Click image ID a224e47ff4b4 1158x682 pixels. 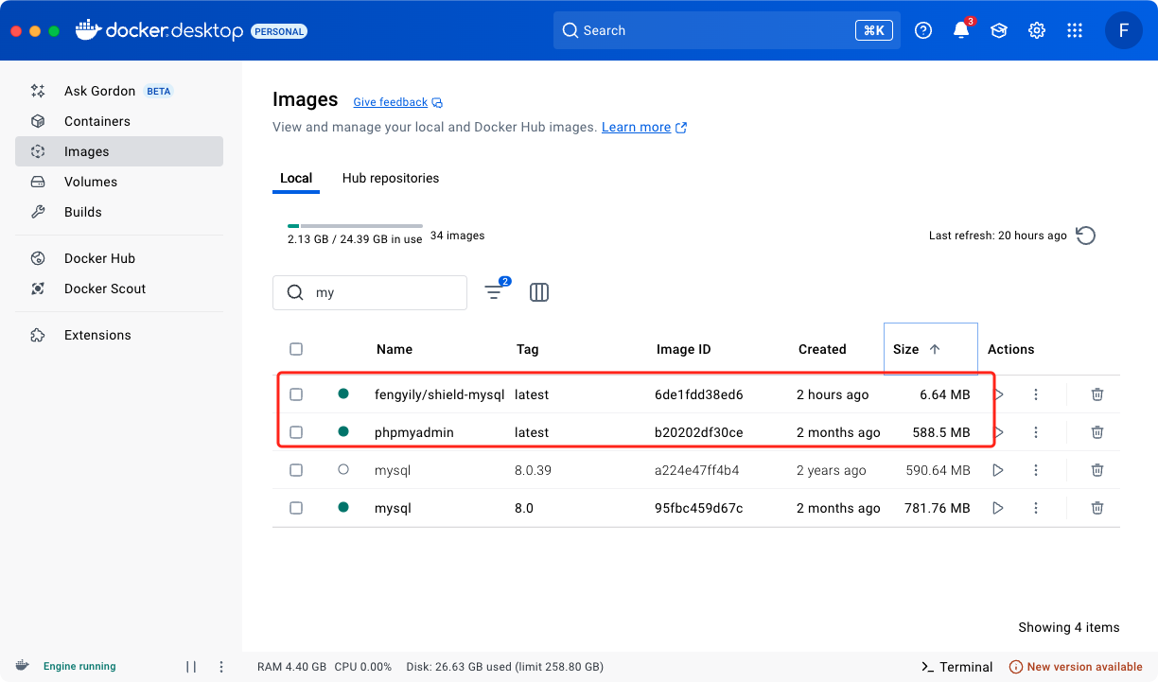click(x=697, y=470)
